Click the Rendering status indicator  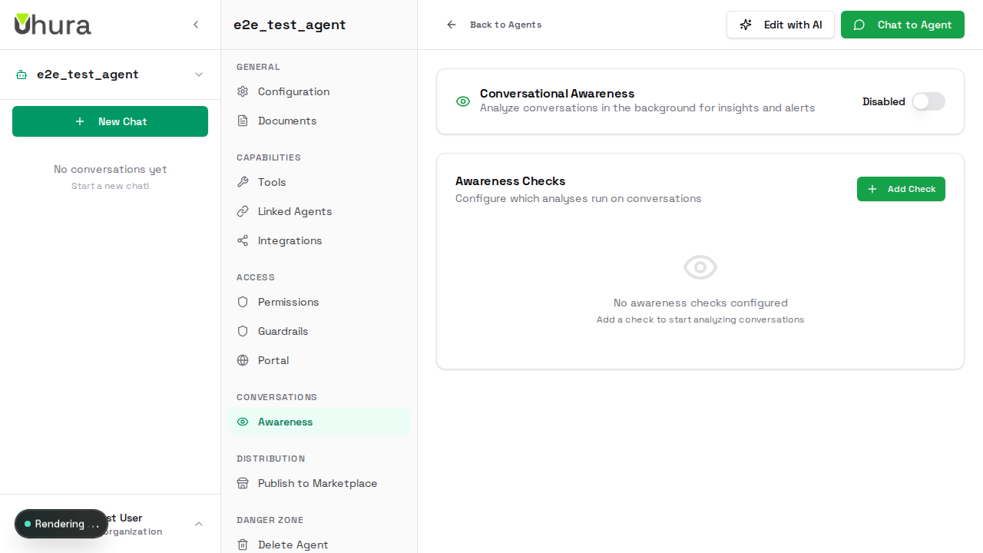tap(61, 524)
